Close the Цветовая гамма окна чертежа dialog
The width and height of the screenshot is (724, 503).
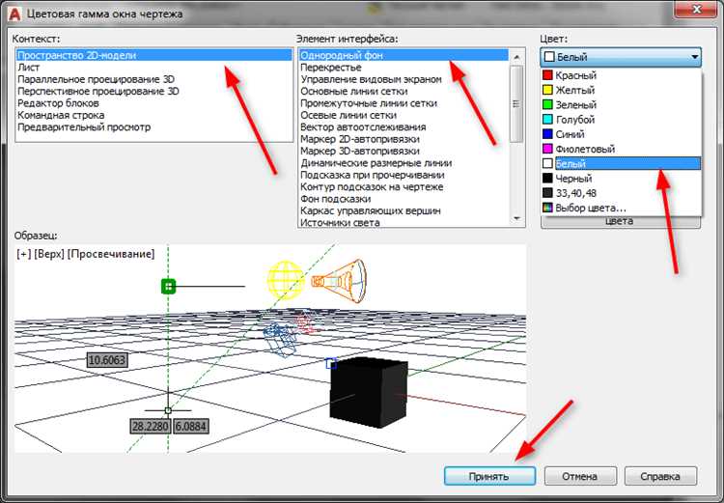[697, 9]
